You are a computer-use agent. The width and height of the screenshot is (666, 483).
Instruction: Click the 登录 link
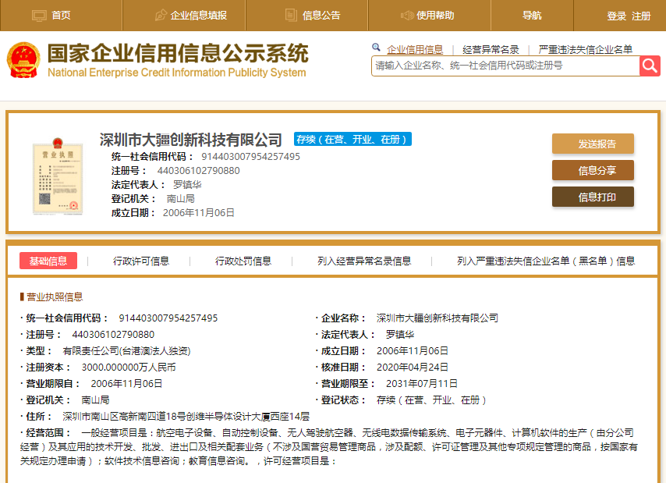pyautogui.click(x=616, y=16)
